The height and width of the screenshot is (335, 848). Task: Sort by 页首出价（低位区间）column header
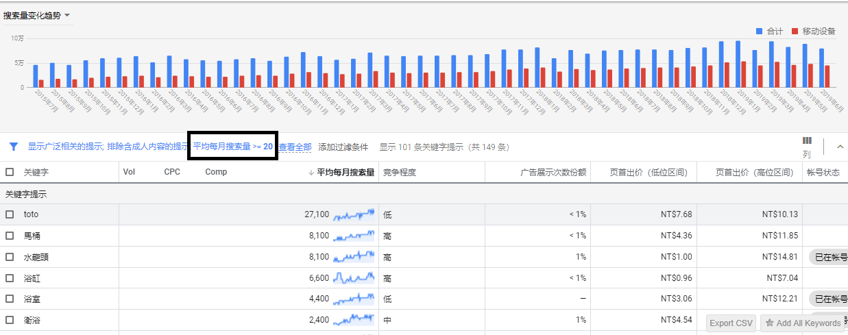click(x=648, y=173)
